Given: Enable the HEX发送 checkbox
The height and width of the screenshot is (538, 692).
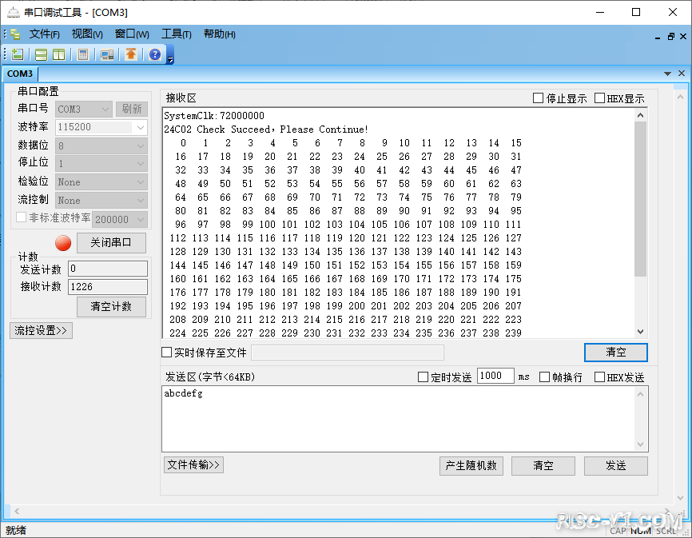Looking at the screenshot, I should pyautogui.click(x=599, y=377).
